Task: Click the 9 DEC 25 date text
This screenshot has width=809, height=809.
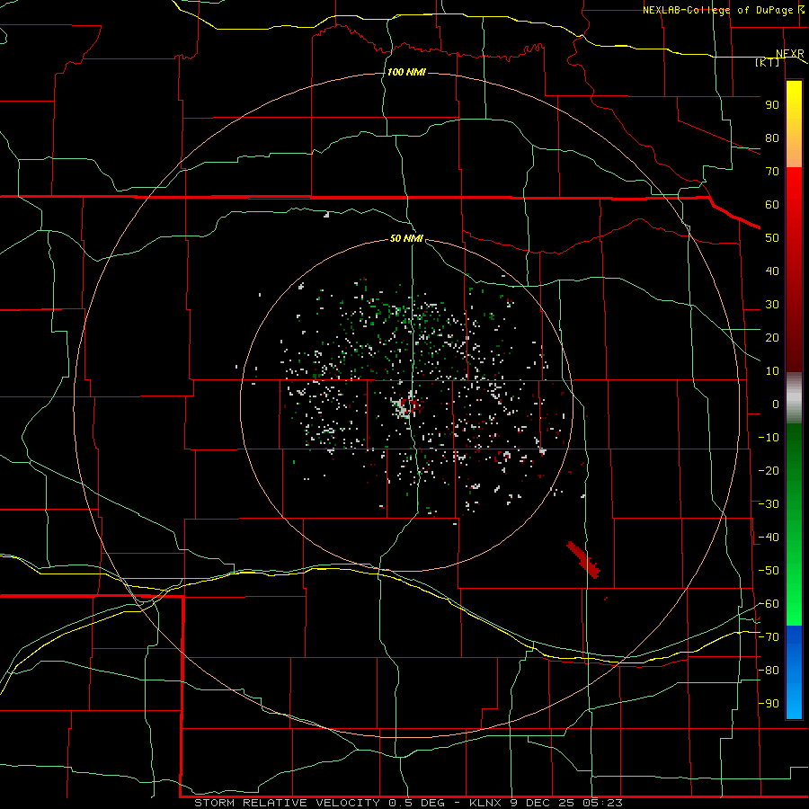Action: pos(544,803)
